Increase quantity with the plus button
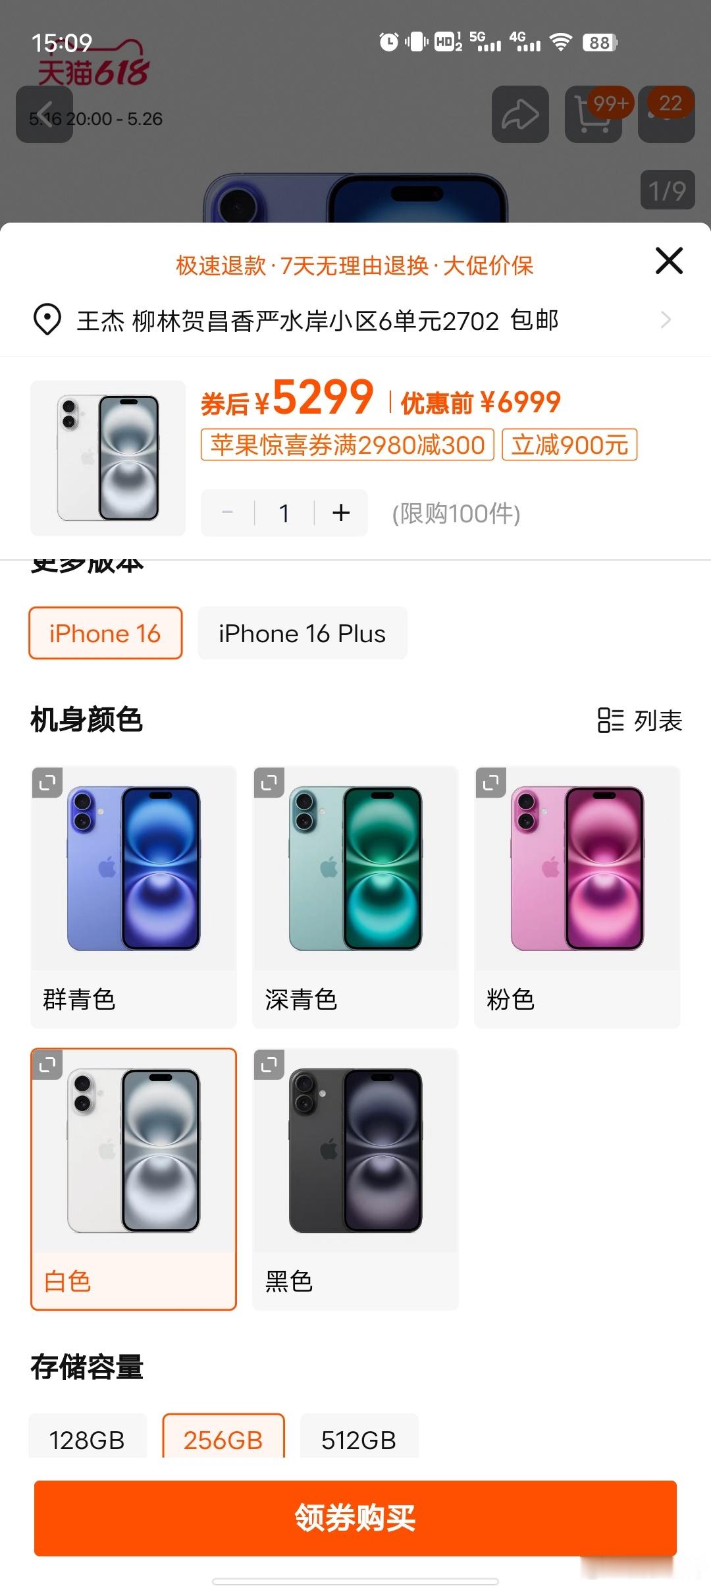The width and height of the screenshot is (711, 1586). (341, 512)
